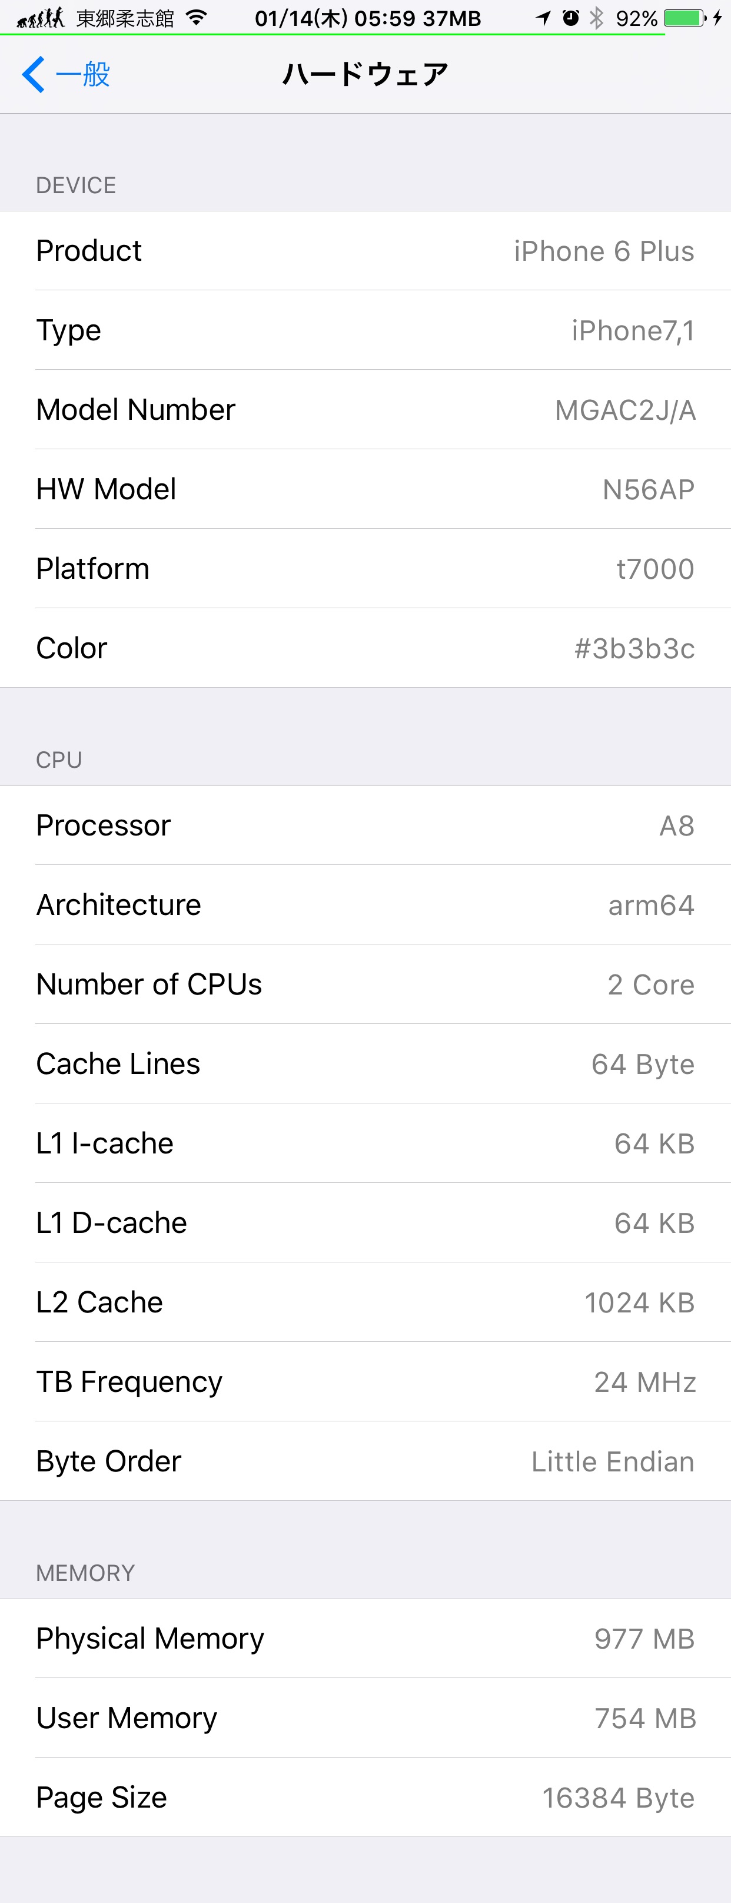
Task: Select the Model Number row
Action: (365, 410)
